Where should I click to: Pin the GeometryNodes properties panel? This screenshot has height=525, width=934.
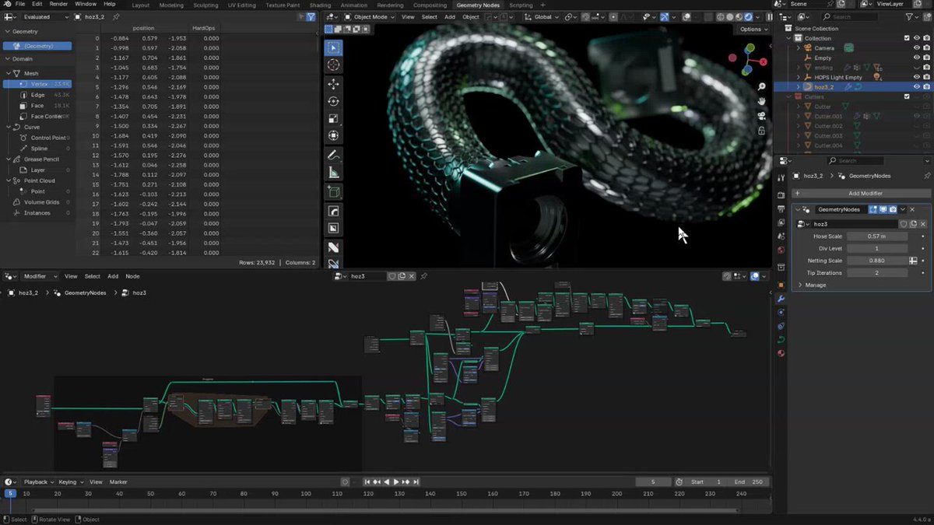926,176
